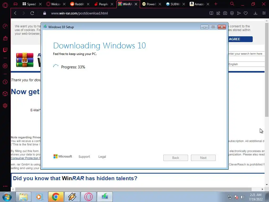Search tabs with magnifier icon
The image size is (269, 202).
pyautogui.click(x=232, y=4)
